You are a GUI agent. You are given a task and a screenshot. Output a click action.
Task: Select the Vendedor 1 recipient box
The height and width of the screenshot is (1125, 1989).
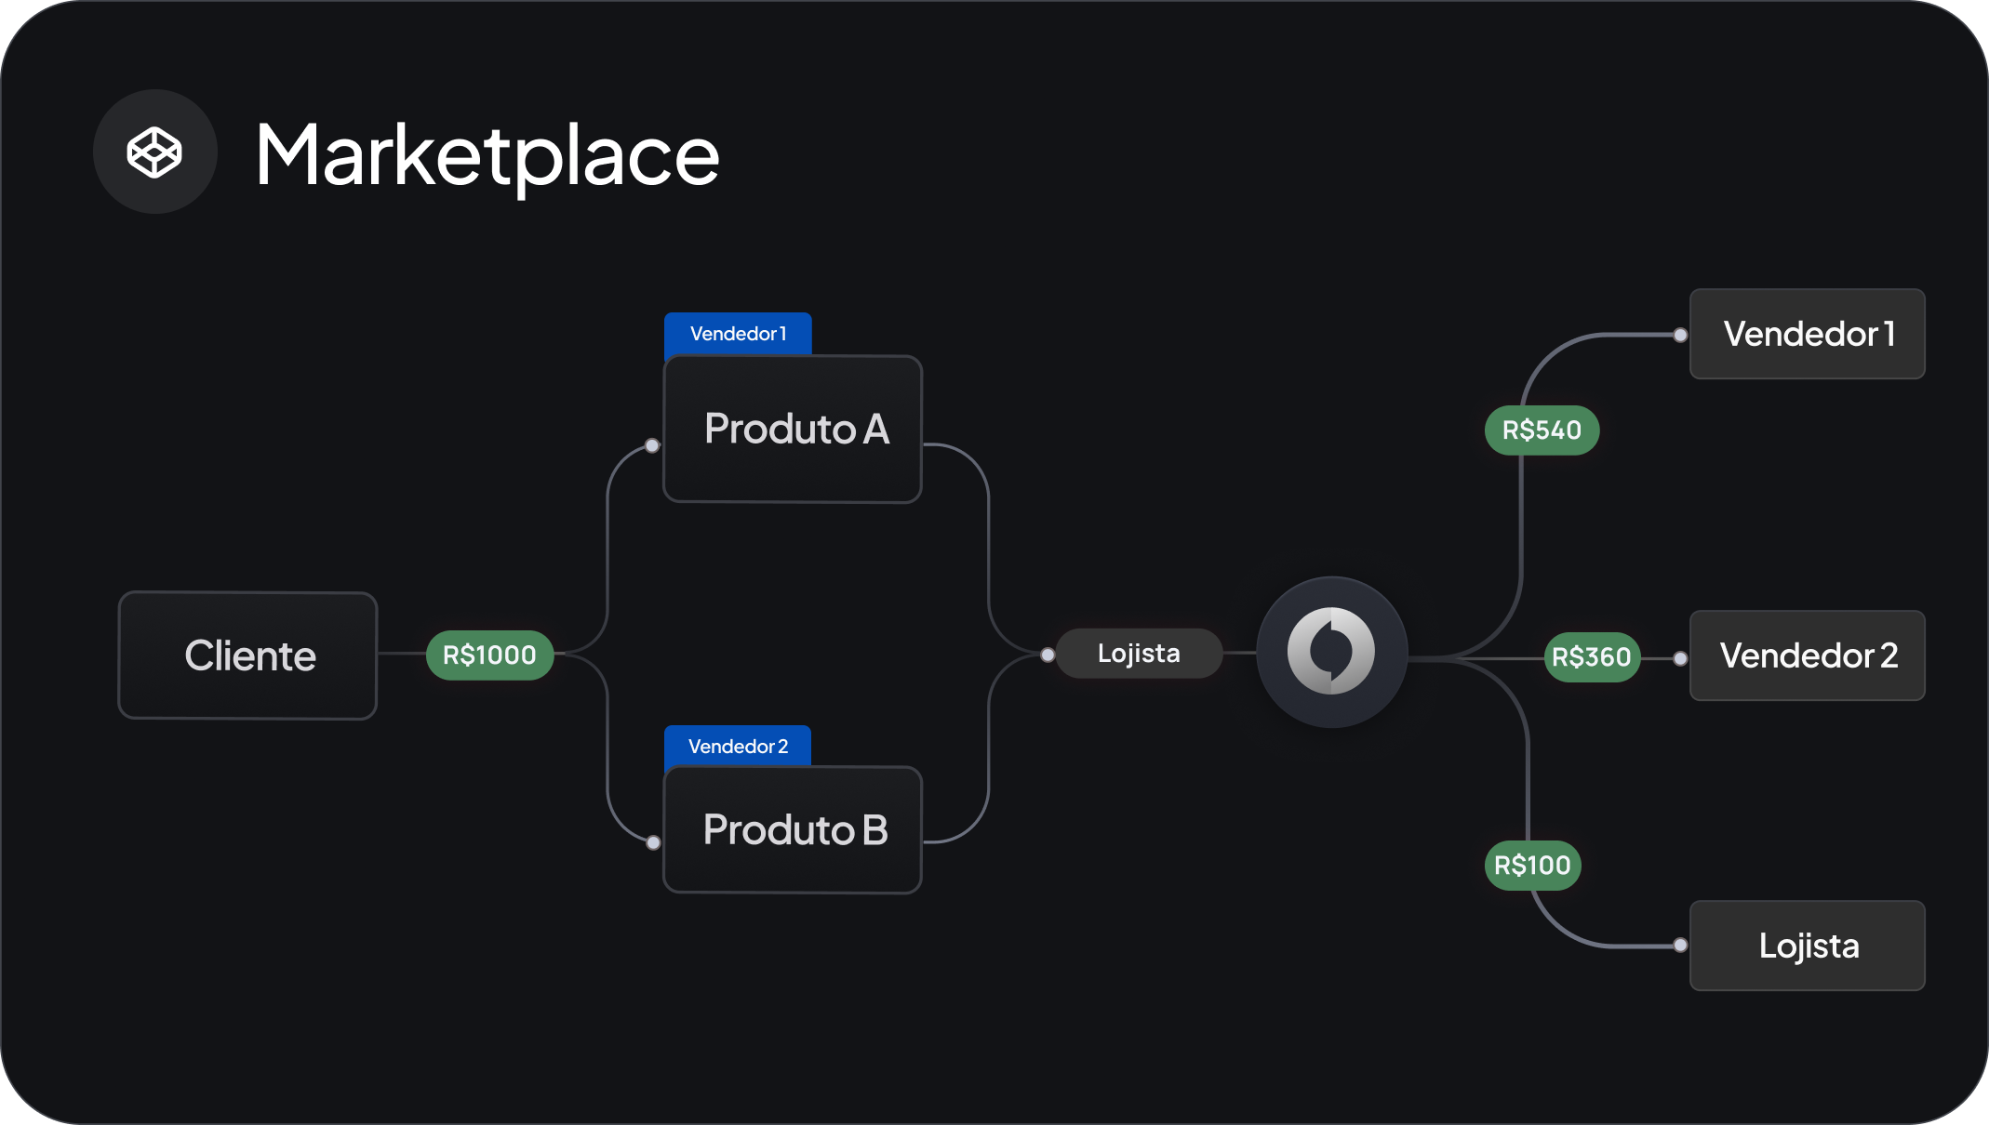[1807, 334]
